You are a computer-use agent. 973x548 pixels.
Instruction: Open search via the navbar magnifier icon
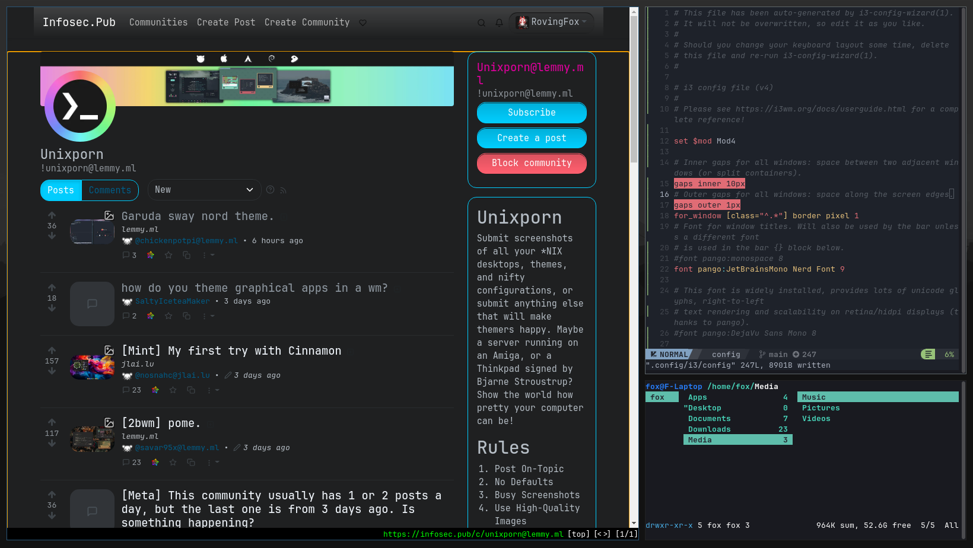[x=481, y=23]
